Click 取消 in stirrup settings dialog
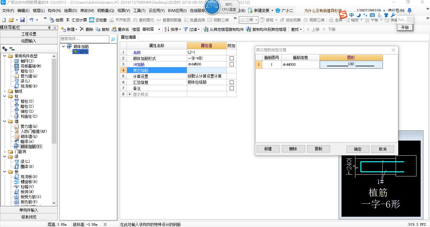This screenshot has height=227, width=430. pyautogui.click(x=383, y=149)
